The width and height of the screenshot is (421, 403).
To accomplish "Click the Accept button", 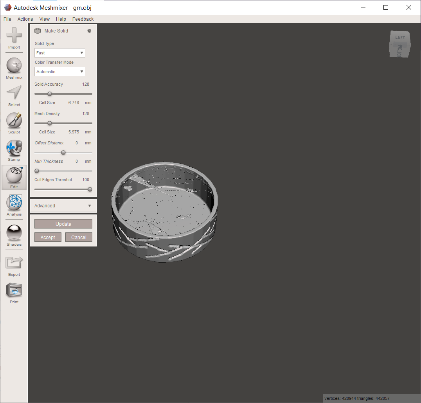I will [x=48, y=237].
